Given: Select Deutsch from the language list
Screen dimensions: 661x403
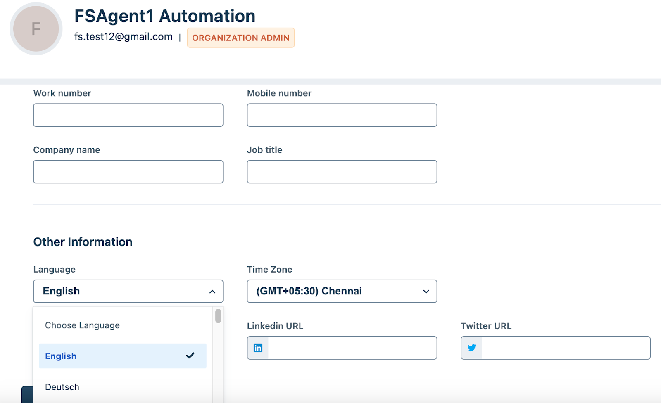Looking at the screenshot, I should 62,387.
